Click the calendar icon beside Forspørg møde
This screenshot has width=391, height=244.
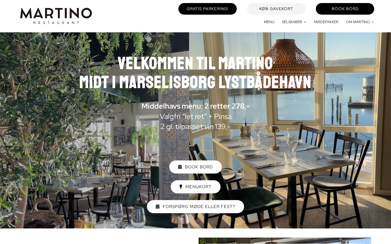[158, 206]
